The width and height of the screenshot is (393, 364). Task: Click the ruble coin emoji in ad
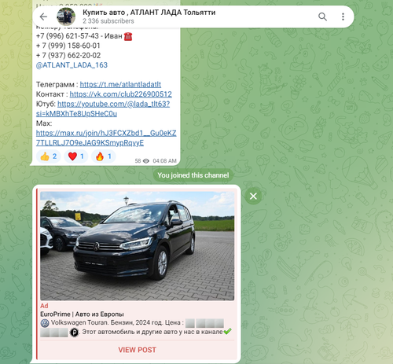point(74,333)
